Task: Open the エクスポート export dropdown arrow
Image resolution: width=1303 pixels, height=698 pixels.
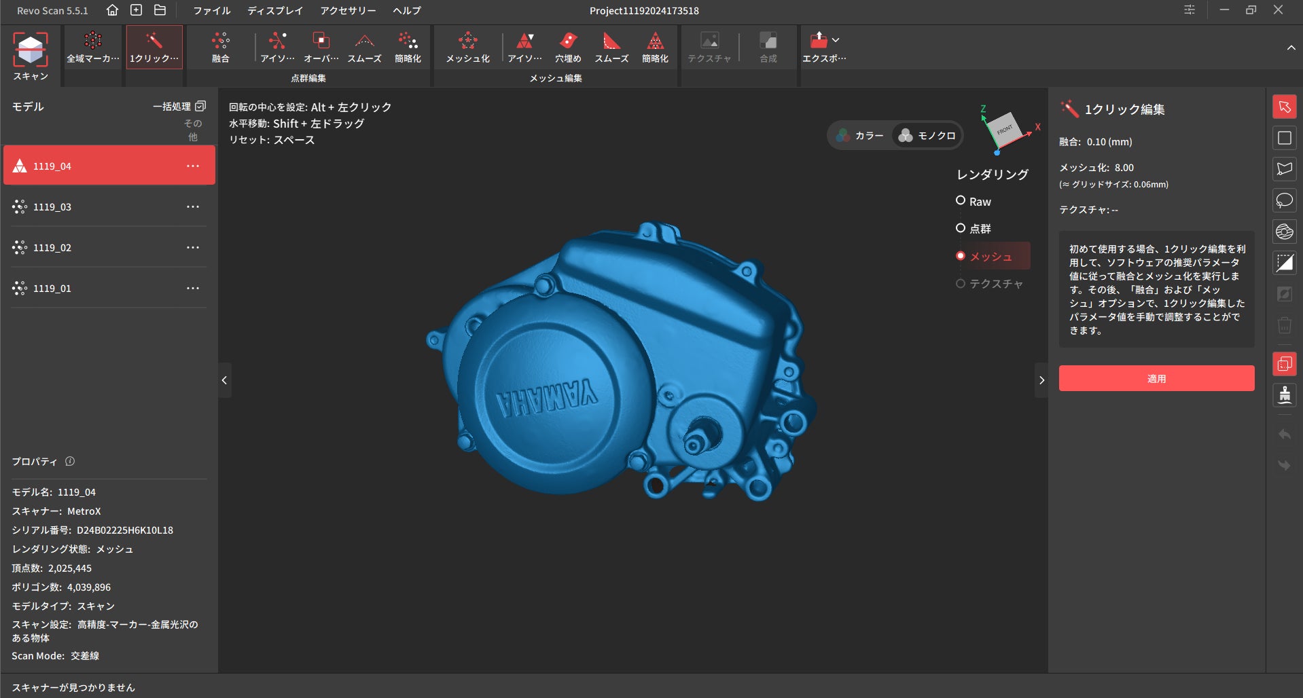Action: pos(836,40)
